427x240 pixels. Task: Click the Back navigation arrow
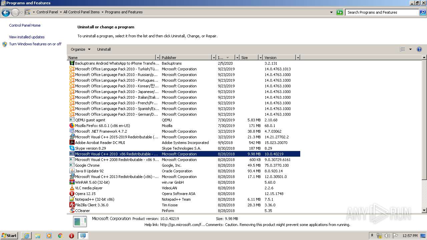click(x=6, y=13)
